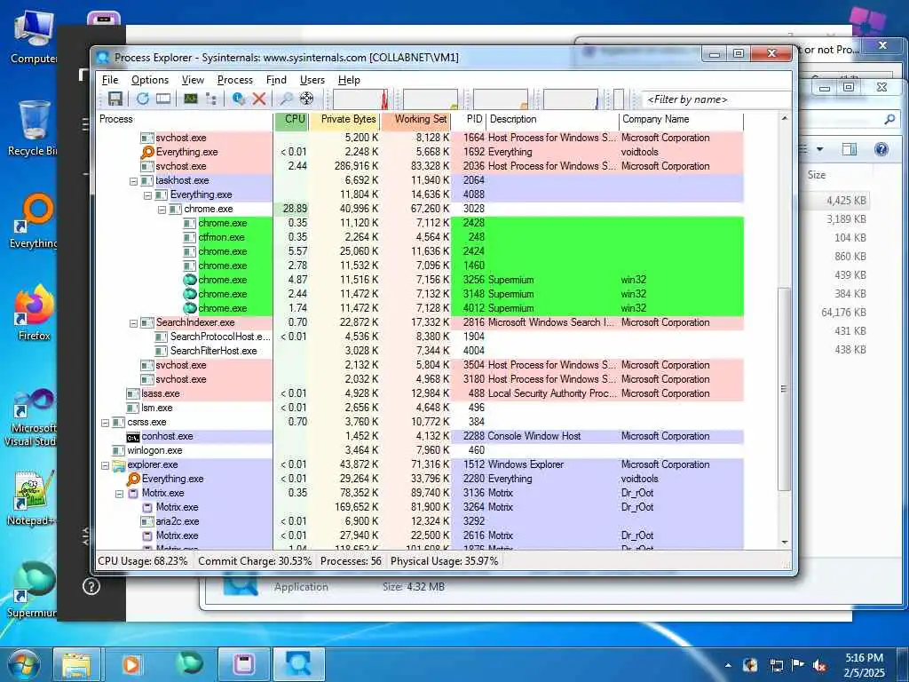The width and height of the screenshot is (909, 682).
Task: Select the winlogon.exe process row
Action: [x=421, y=450]
